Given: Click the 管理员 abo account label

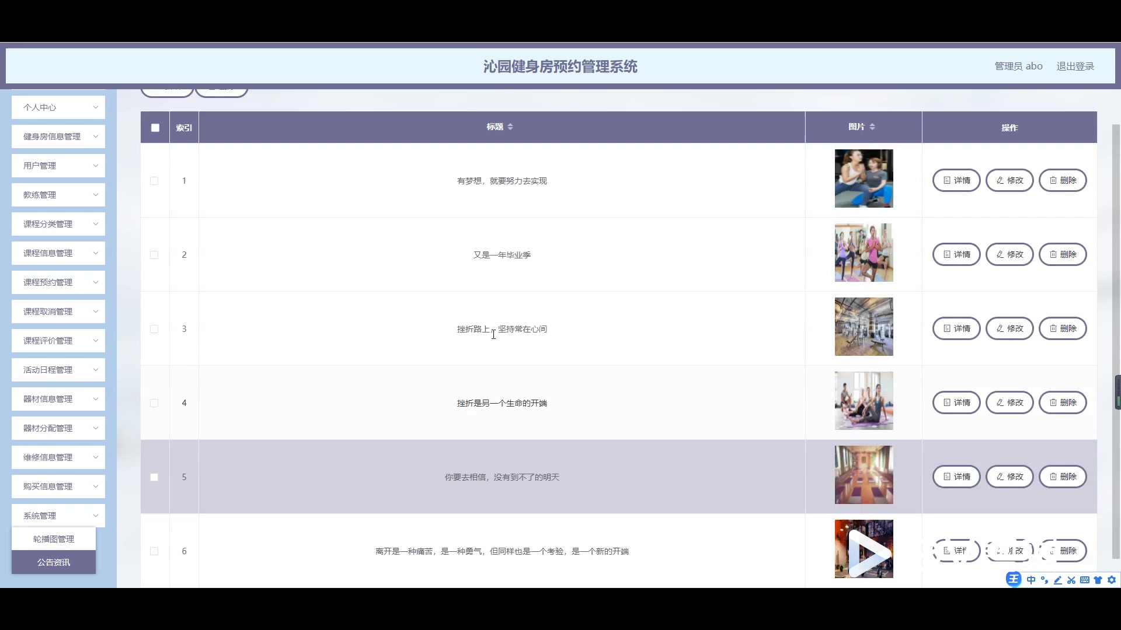Looking at the screenshot, I should point(1018,66).
